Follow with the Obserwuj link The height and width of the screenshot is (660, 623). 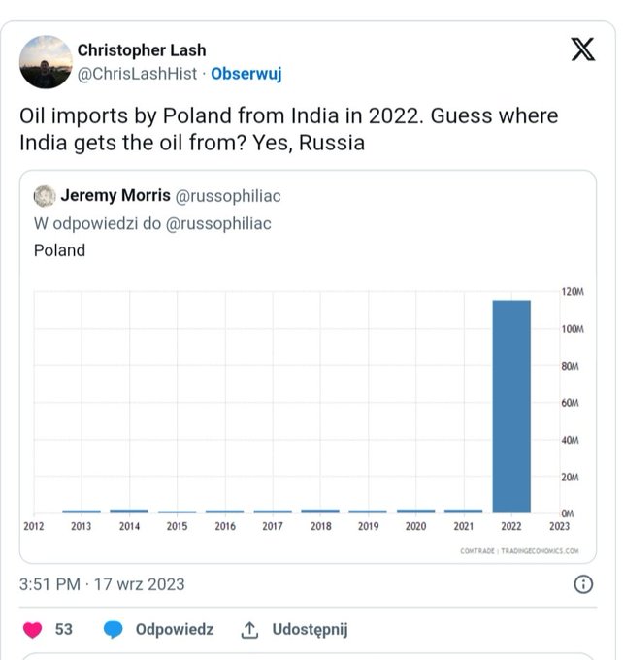coord(246,74)
